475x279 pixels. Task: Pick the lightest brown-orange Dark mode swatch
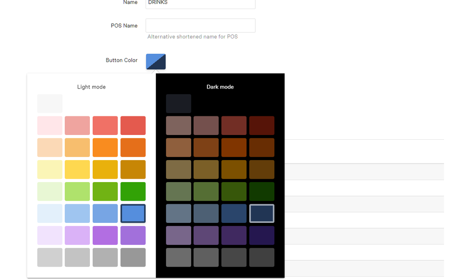(179, 147)
